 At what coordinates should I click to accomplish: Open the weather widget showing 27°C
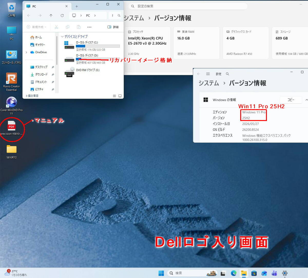pyautogui.click(x=16, y=273)
